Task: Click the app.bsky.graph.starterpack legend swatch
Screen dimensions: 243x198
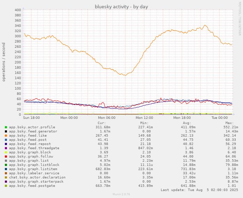Action: point(6,182)
